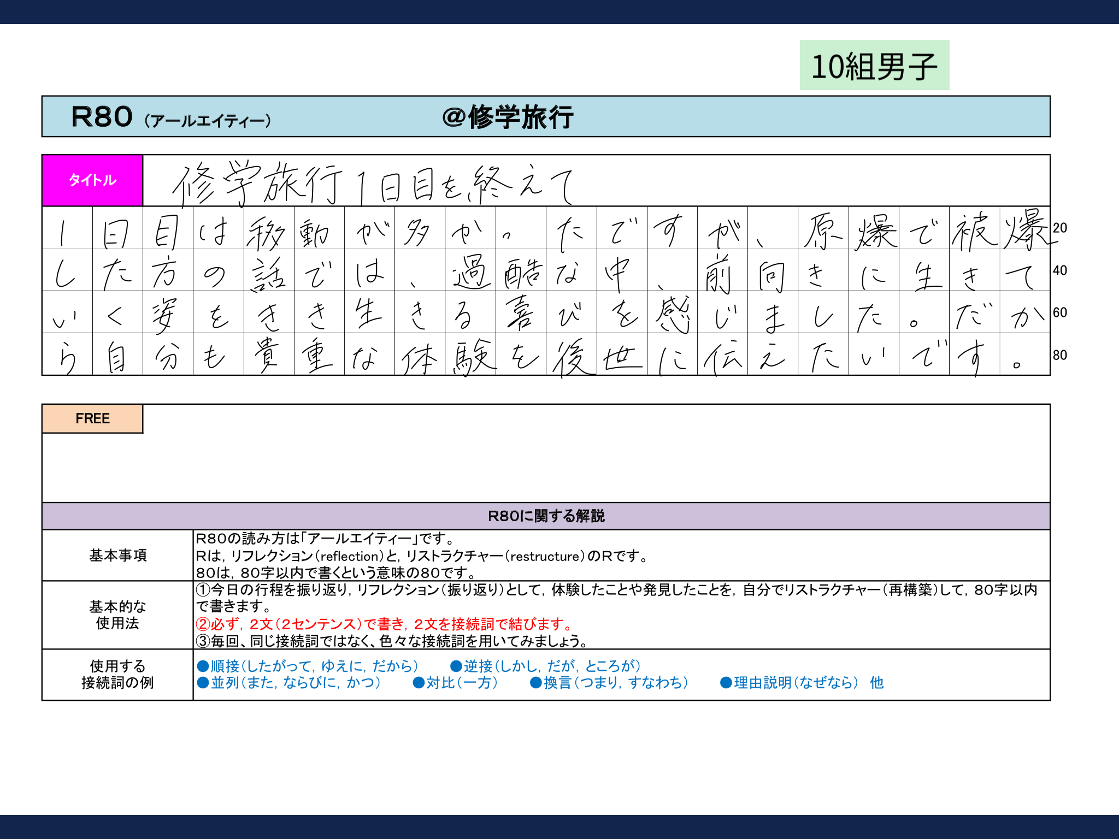The height and width of the screenshot is (839, 1119).
Task: Click the @修学旅行 heading
Action: pyautogui.click(x=508, y=117)
